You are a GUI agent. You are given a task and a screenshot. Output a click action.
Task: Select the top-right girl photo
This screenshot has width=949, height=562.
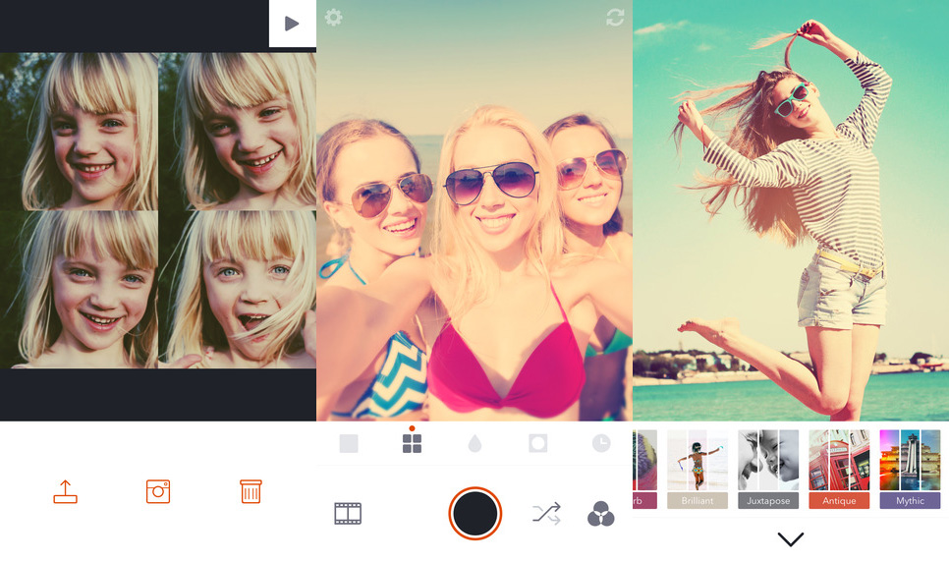point(238,132)
